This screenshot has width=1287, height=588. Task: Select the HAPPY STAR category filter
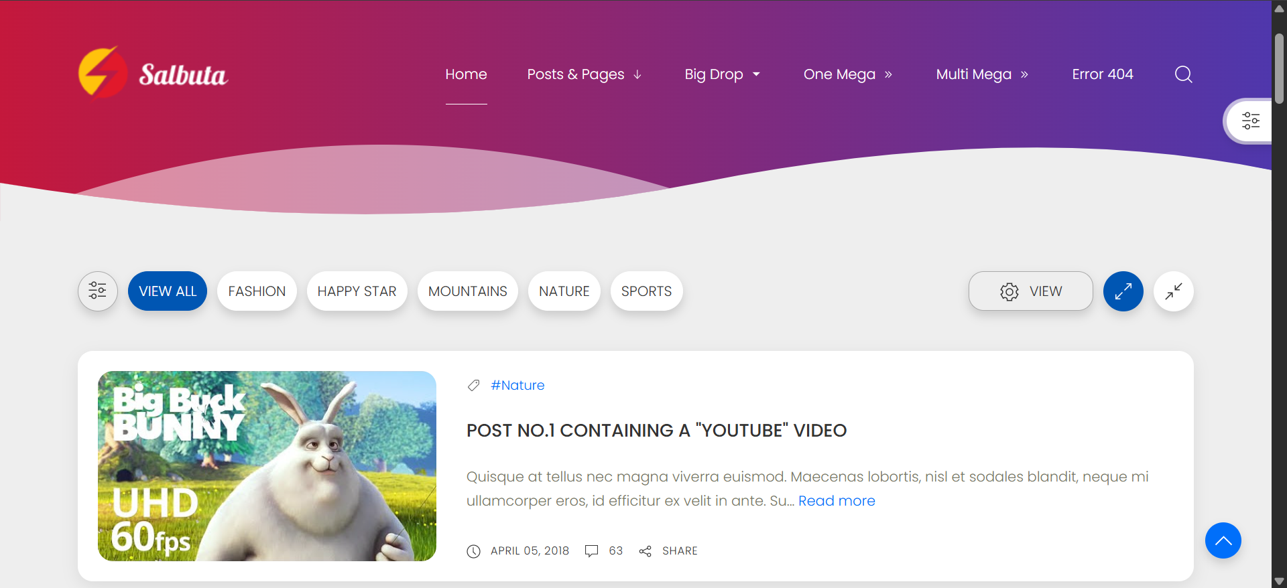[357, 291]
